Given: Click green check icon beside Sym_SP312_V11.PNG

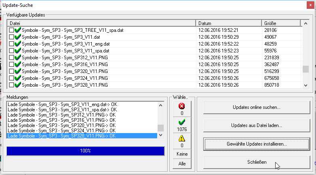Looking at the screenshot, I should pos(18,58).
